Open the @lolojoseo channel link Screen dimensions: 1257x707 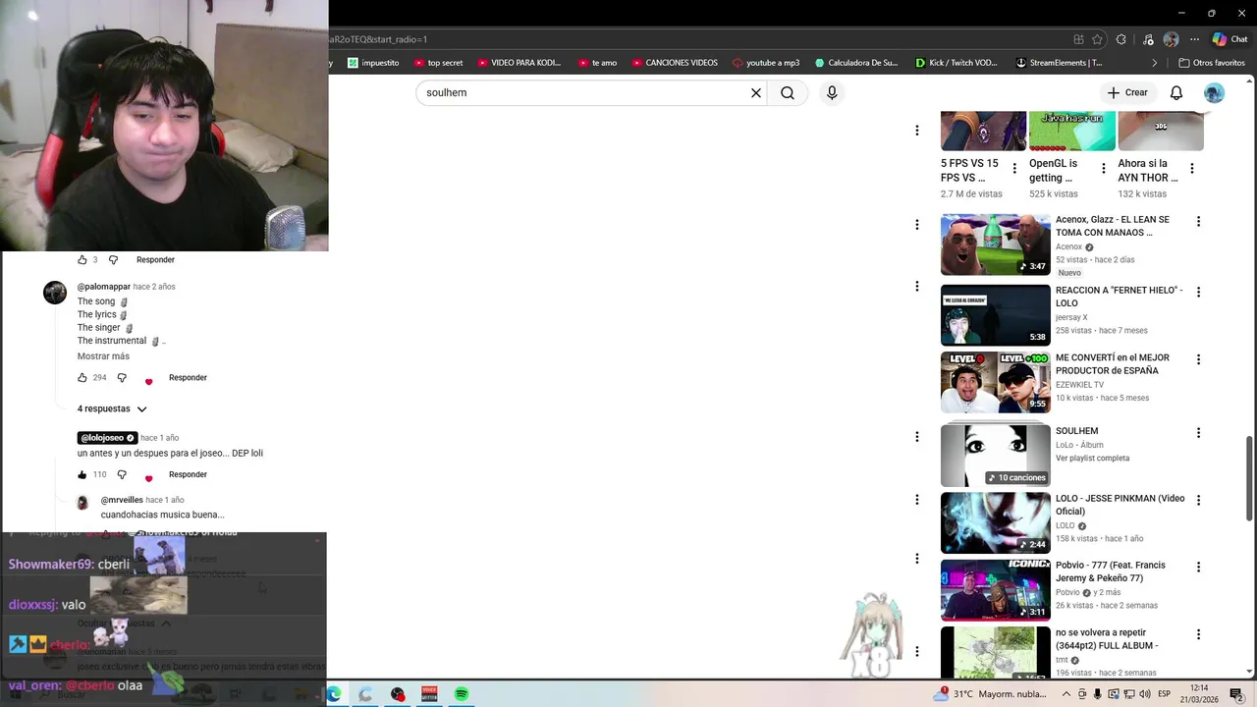point(107,438)
